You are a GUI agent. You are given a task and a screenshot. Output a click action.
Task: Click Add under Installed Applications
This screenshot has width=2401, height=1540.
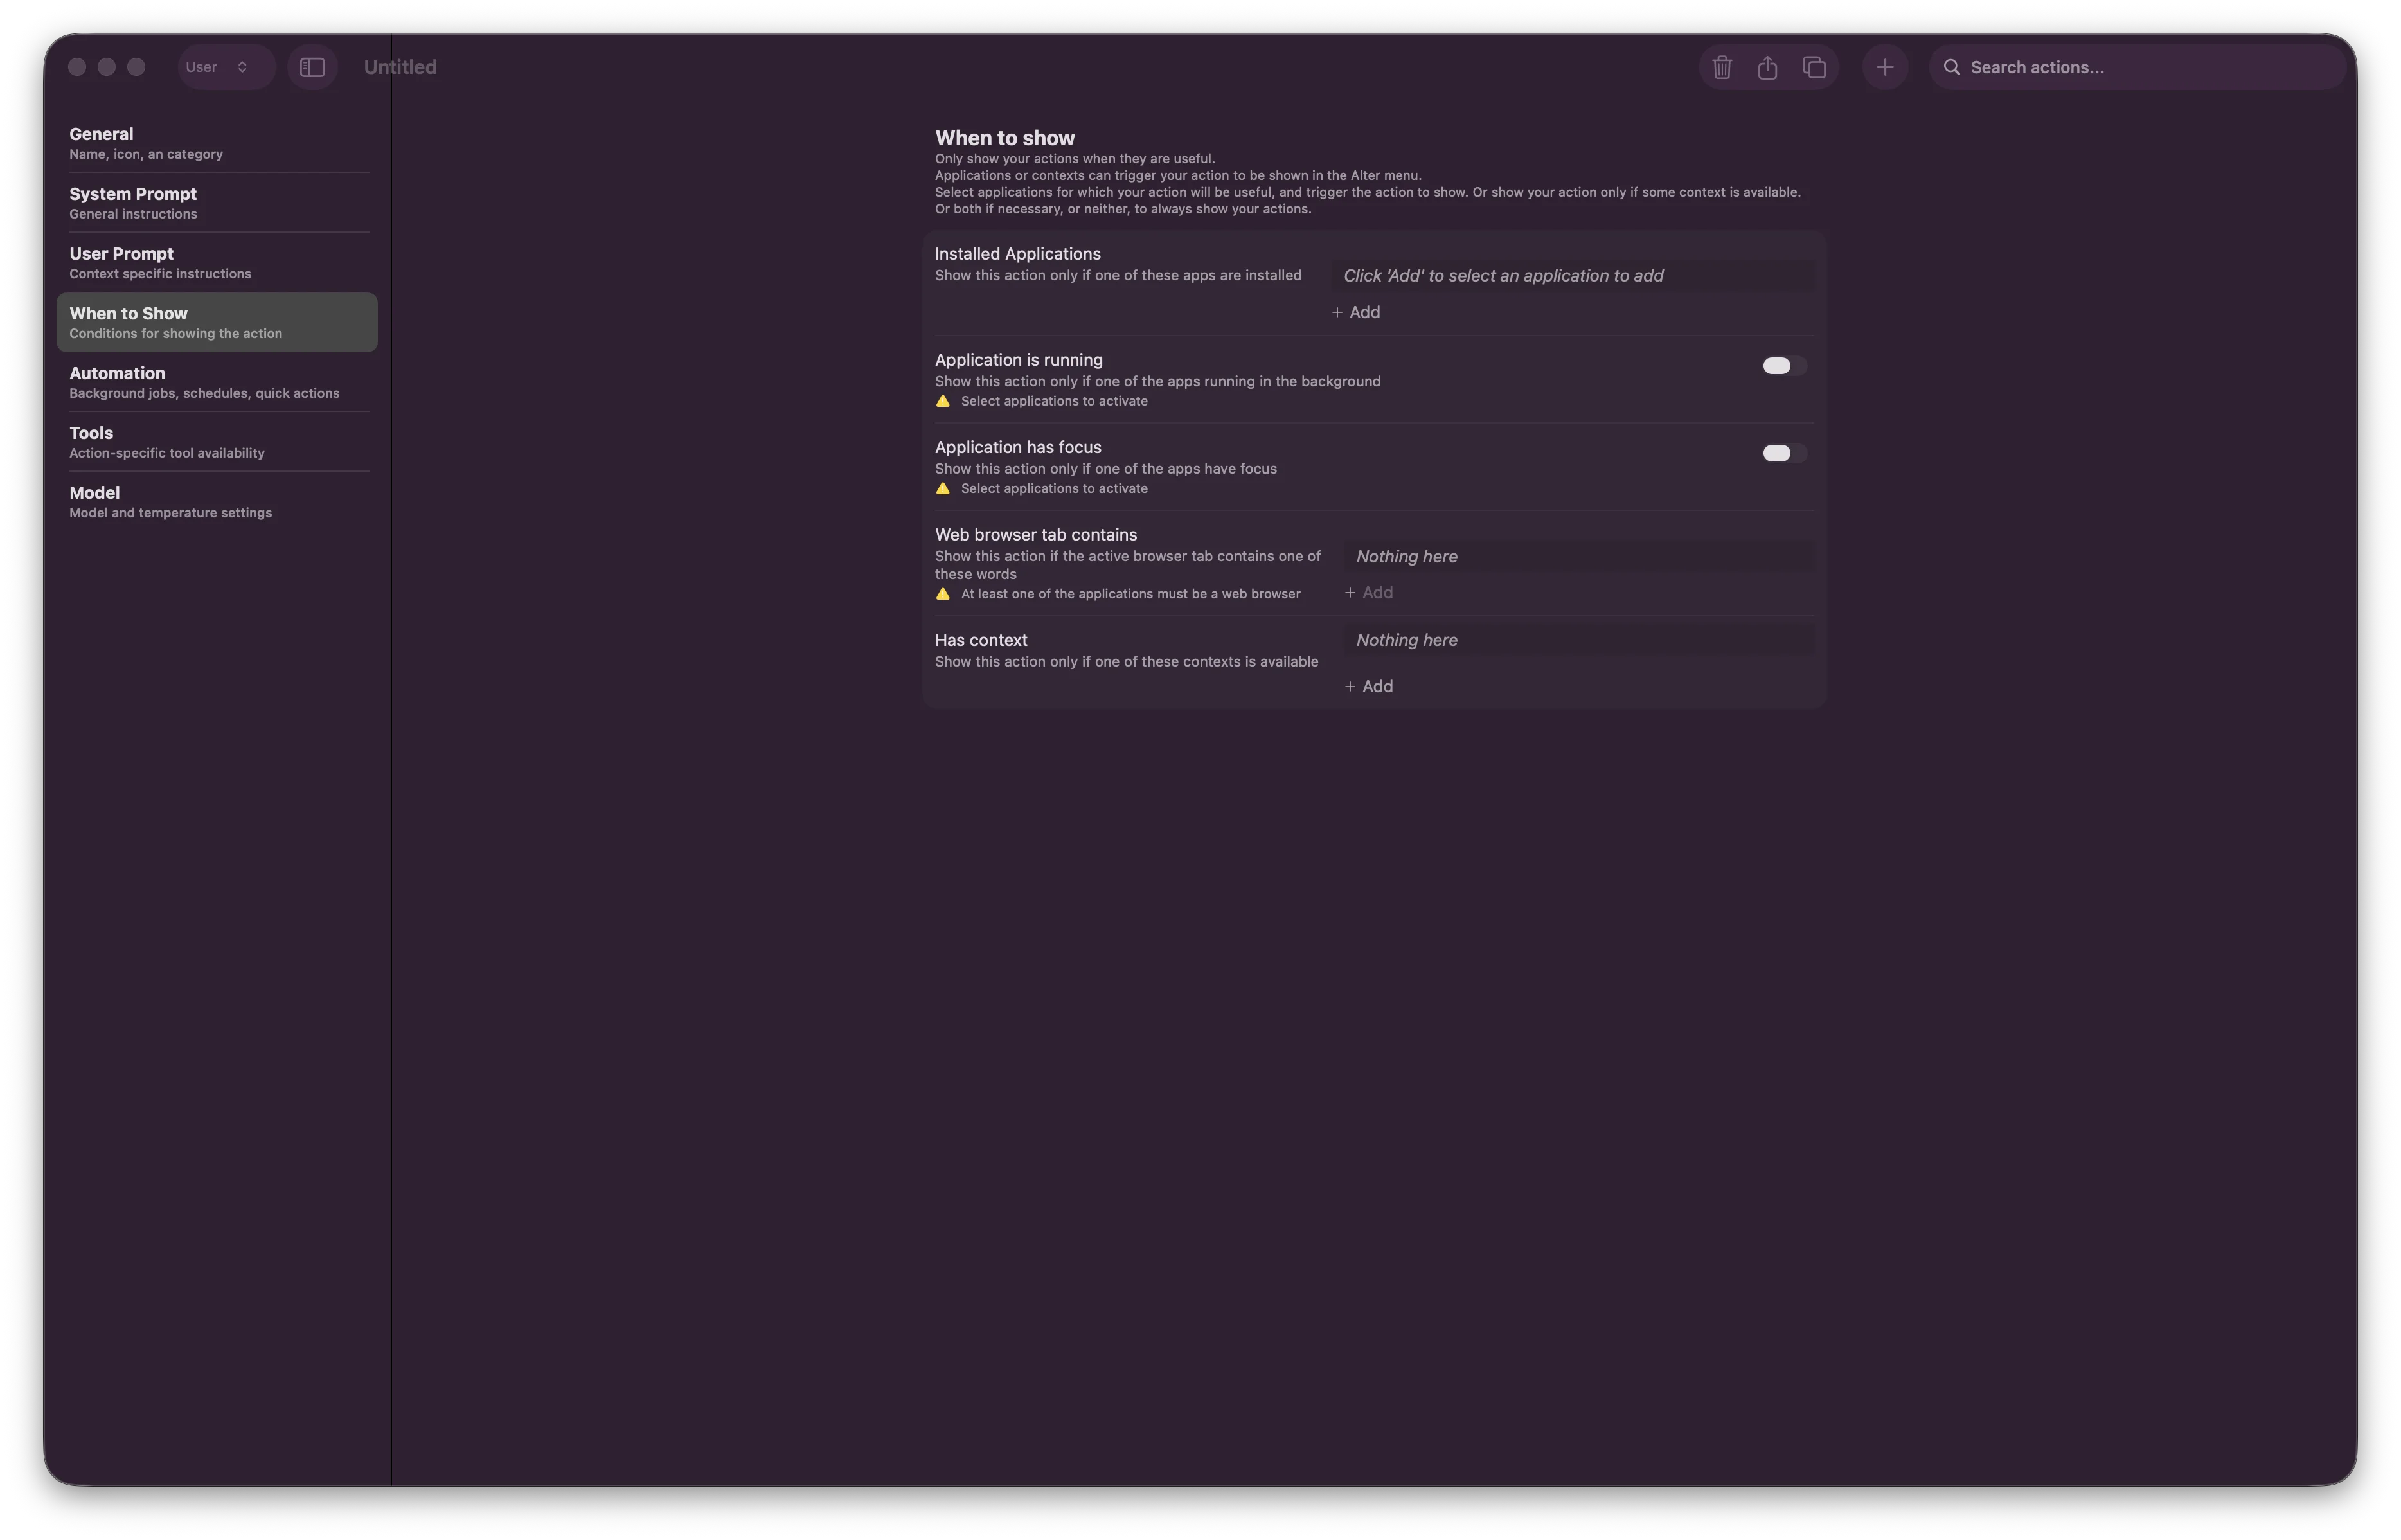point(1355,312)
